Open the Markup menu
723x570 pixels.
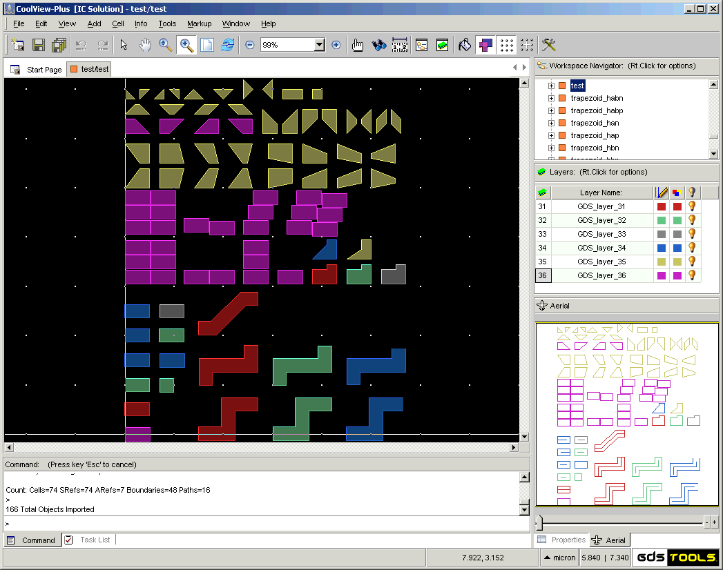click(199, 23)
